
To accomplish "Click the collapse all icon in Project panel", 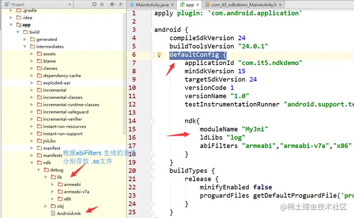I will 102,4.
